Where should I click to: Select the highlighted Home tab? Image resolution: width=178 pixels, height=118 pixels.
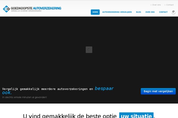pos(95,12)
